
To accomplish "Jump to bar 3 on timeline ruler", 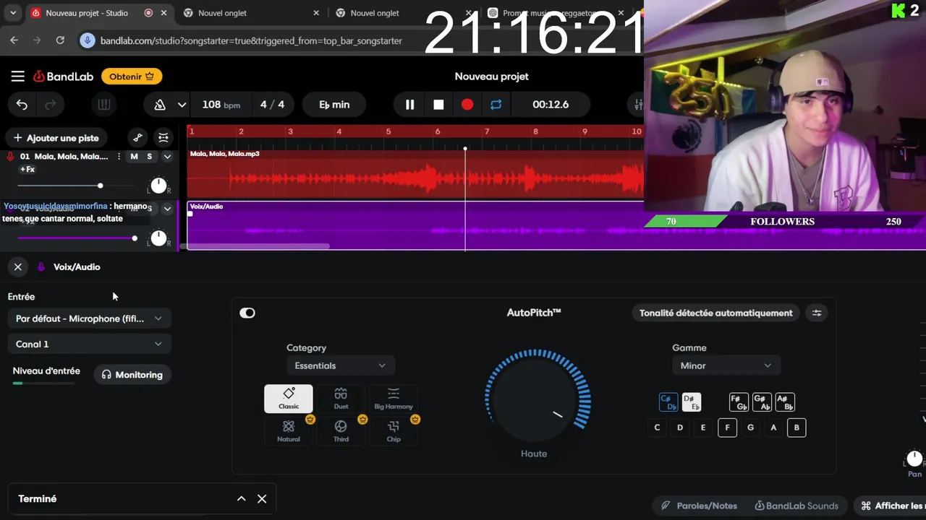I will [290, 131].
